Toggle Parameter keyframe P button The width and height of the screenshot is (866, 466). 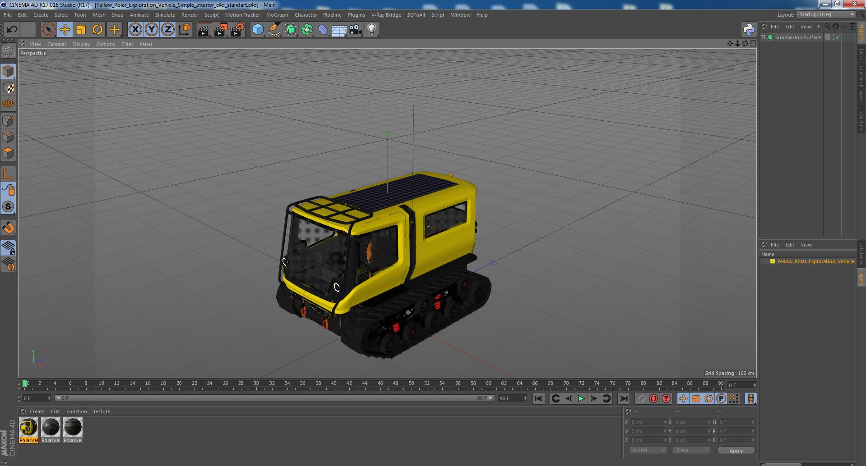(721, 398)
